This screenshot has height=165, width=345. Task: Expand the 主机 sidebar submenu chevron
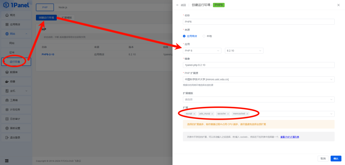coord(26,91)
